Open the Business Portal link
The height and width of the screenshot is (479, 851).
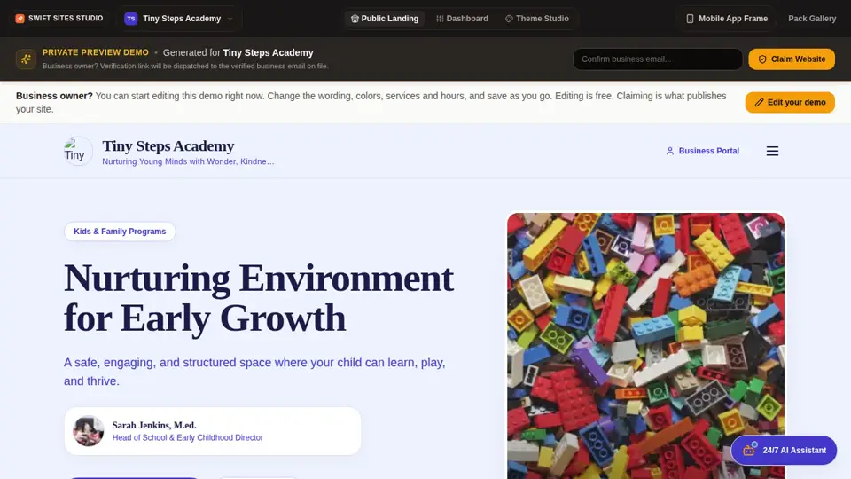point(702,151)
